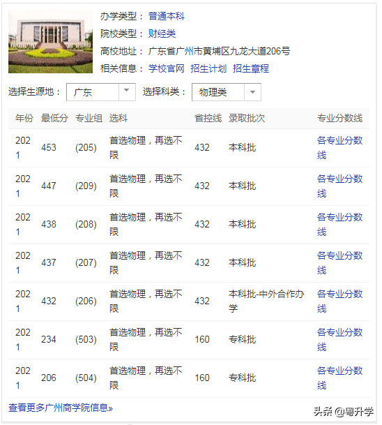Image resolution: width=382 pixels, height=425 pixels.
Task: Open the 财经类 institution type link
Action: point(162,33)
